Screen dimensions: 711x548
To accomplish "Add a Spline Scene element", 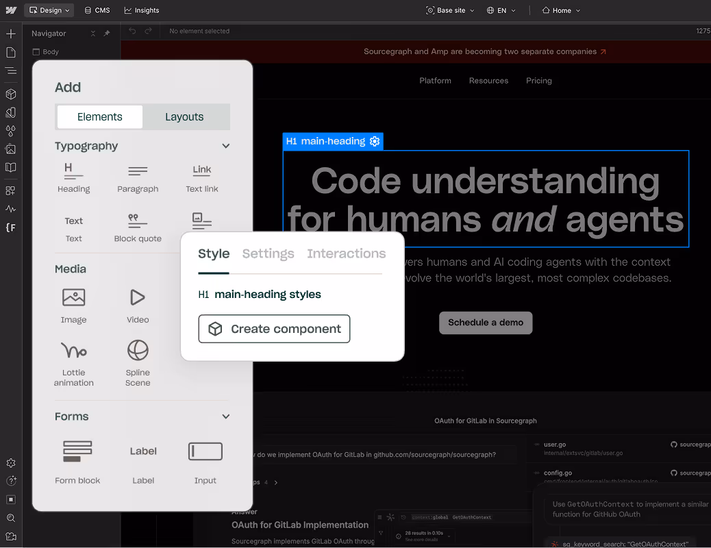I will point(138,363).
